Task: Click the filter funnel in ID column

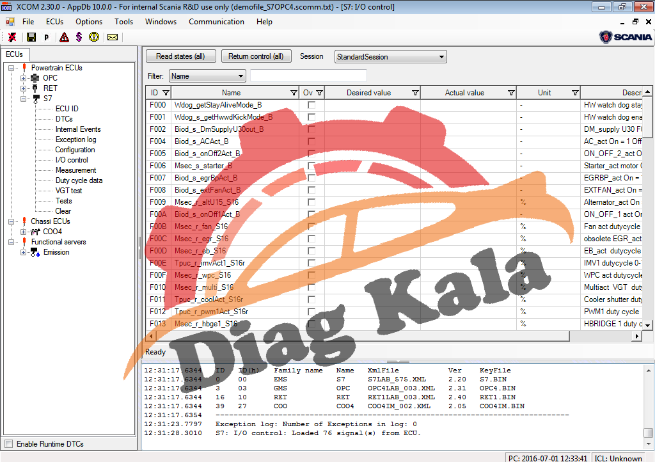Action: pos(166,93)
